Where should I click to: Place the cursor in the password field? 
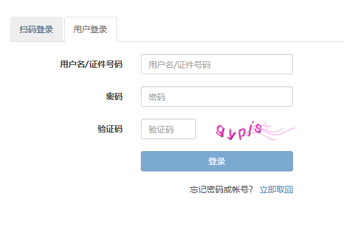(x=217, y=97)
